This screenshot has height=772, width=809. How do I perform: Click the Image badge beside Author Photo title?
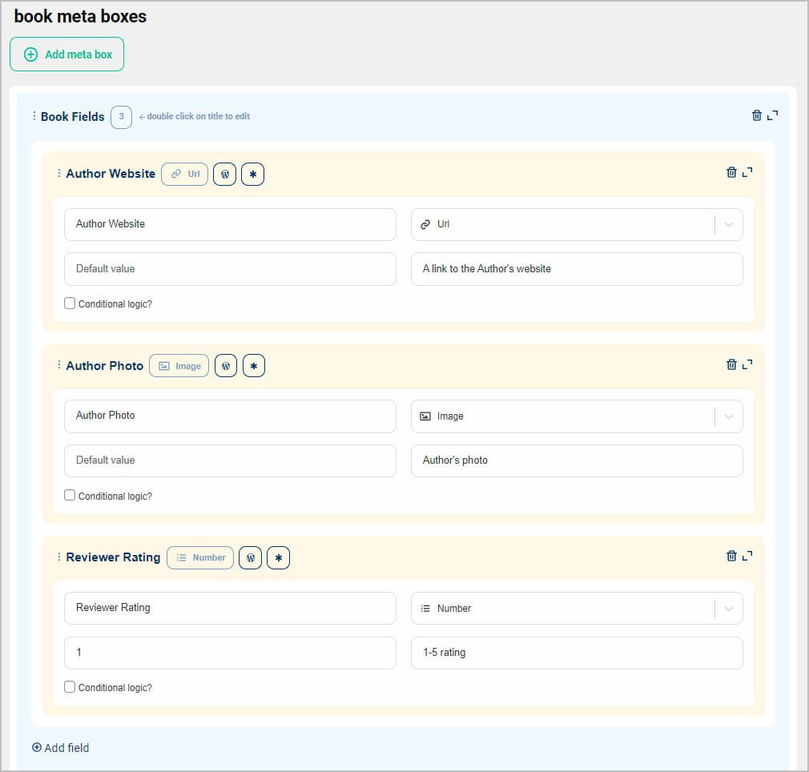tap(179, 365)
